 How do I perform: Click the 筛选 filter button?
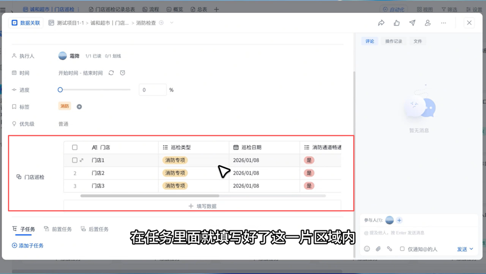coord(449,9)
